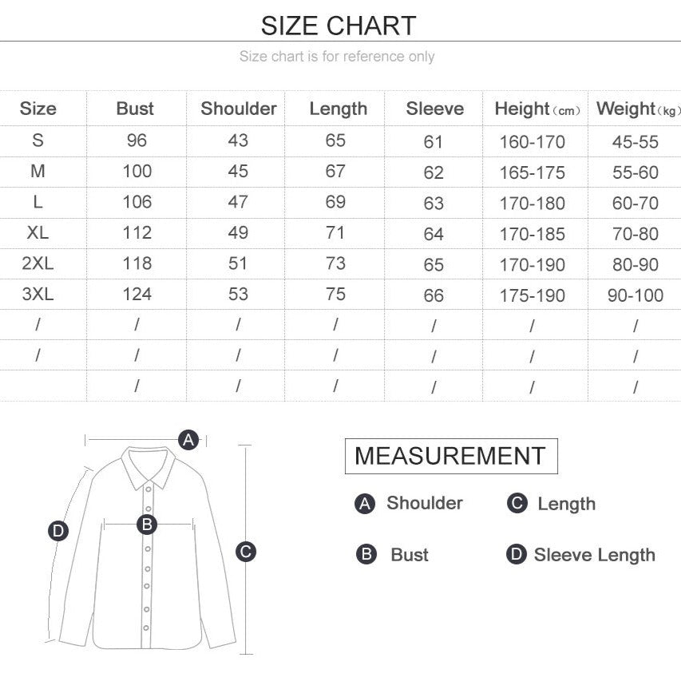Select the Shoulder column header
Viewport: 681px width, 681px height.
238,109
